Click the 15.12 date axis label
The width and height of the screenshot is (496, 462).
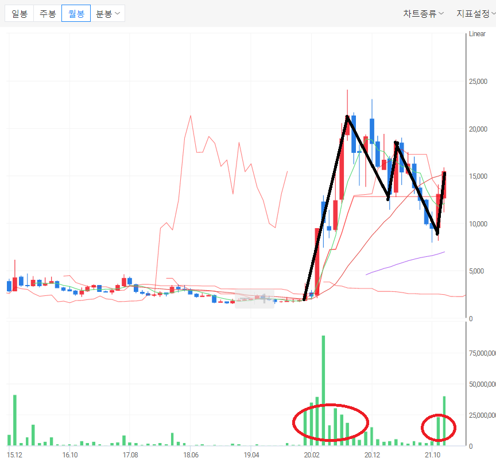[14, 455]
